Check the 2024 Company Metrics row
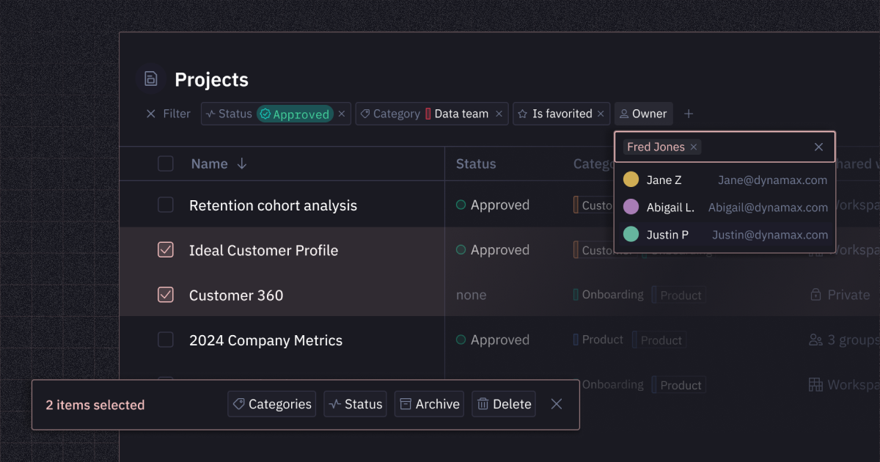The image size is (880, 462). point(166,340)
